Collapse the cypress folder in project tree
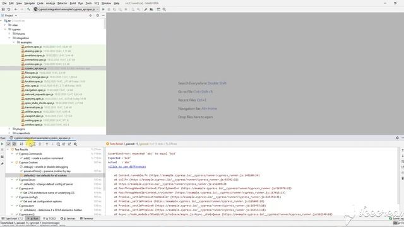Image resolution: width=404 pixels, height=227 pixels. pos(6,30)
